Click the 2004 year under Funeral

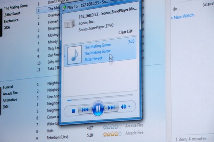coord(5,107)
